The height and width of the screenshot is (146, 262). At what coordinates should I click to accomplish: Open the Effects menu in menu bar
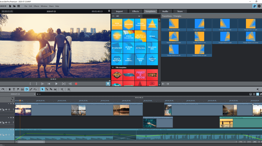point(36,6)
